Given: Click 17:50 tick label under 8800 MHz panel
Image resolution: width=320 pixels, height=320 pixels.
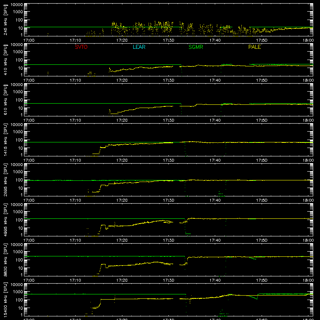Looking at the screenshot, I should pyautogui.click(x=262, y=280).
